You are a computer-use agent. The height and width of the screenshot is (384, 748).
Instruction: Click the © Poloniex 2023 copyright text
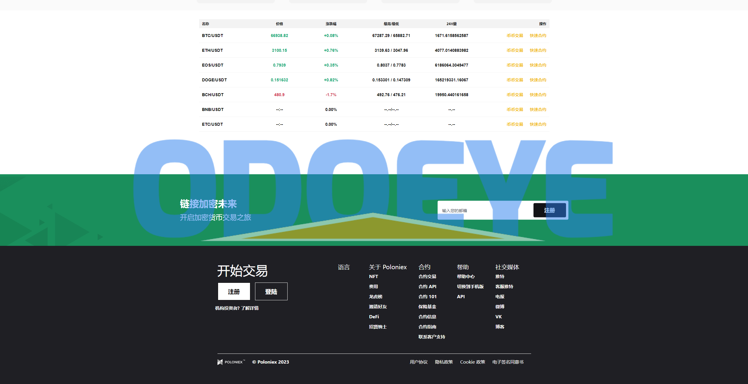[x=270, y=362]
